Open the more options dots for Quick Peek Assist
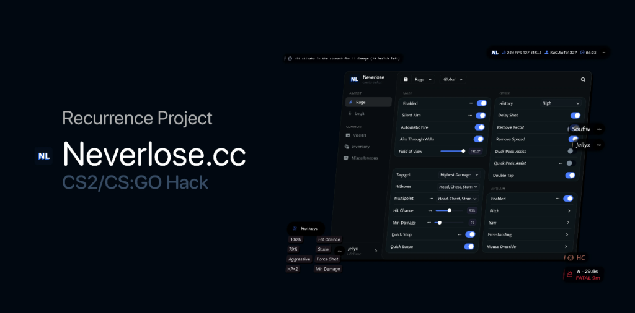Screen dimensions: 635x313 click(561, 163)
